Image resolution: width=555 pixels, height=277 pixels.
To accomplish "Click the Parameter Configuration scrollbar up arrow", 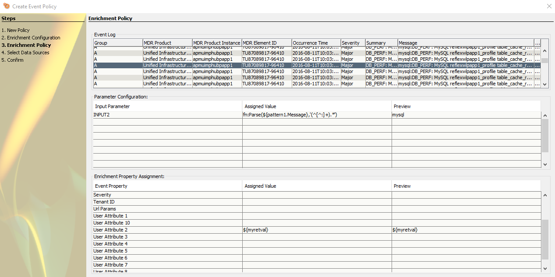I will (544, 115).
